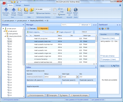Click the Bid input field in Editor
This screenshot has width=123, height=102.
88,77
